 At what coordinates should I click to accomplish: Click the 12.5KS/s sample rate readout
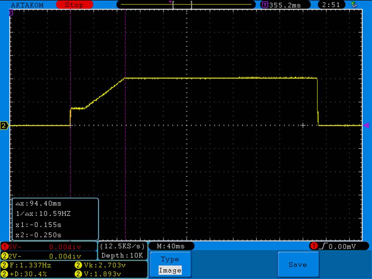coord(122,246)
